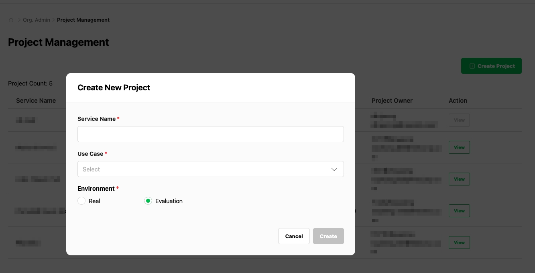Viewport: 535px width, 273px height.
Task: Click View on the first project row
Action: tap(459, 120)
